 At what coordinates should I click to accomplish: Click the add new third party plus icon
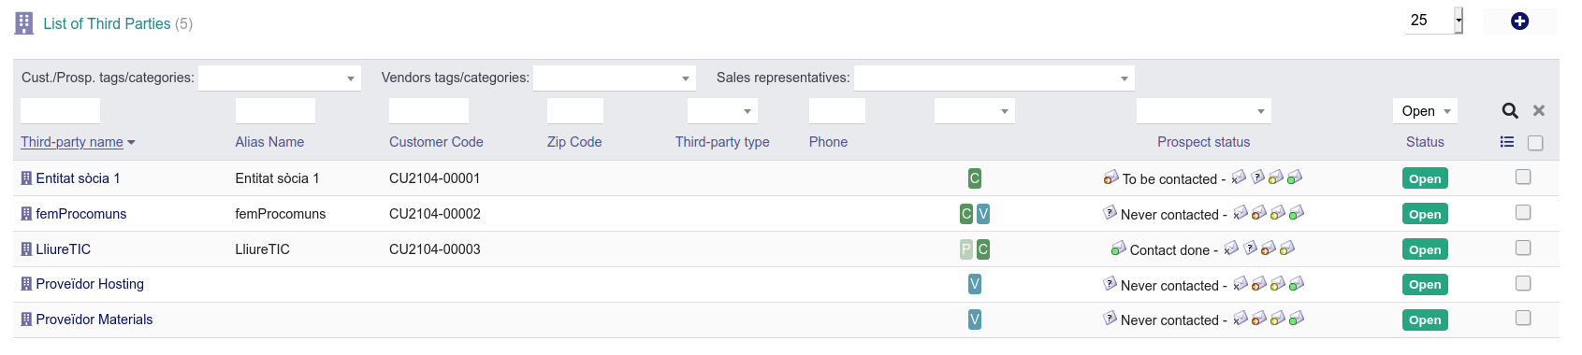[1519, 21]
